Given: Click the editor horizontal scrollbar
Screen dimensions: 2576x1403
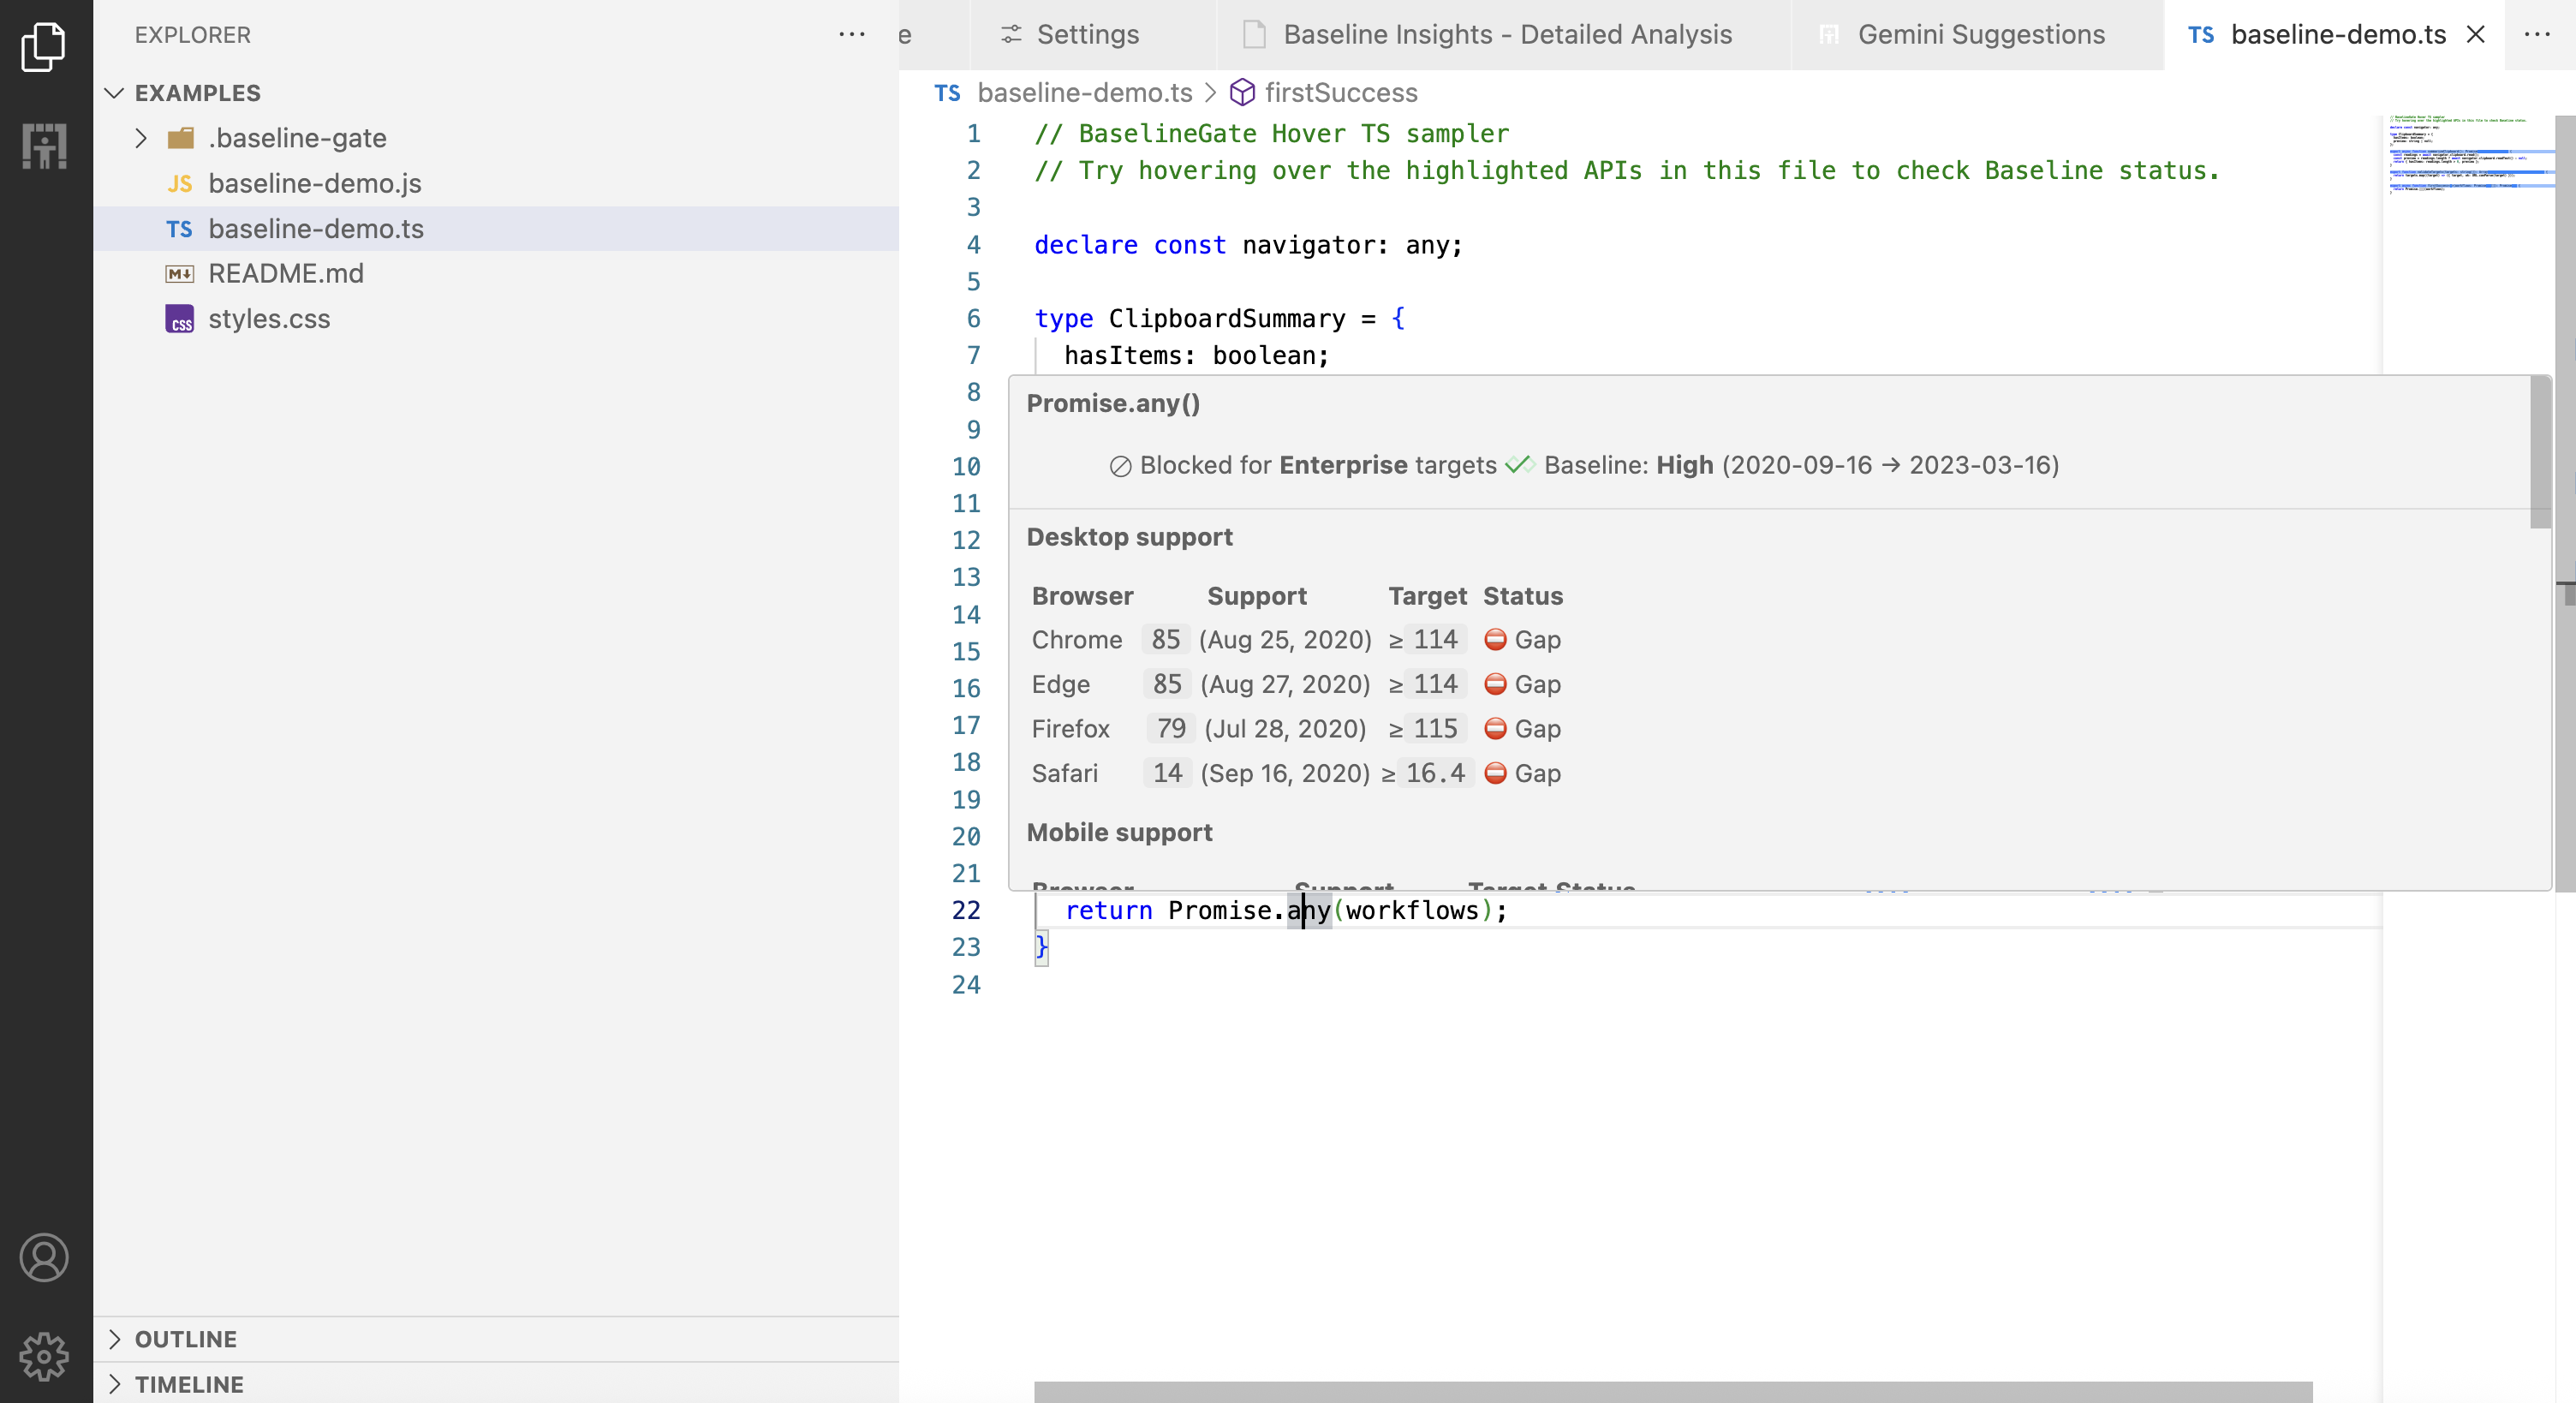Looking at the screenshot, I should (1672, 1391).
